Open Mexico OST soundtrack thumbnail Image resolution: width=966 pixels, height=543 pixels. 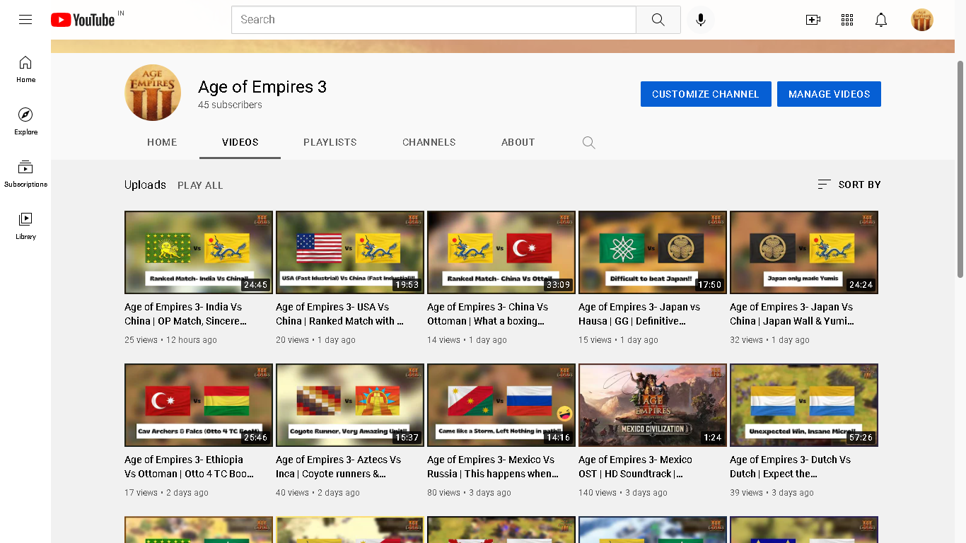(653, 405)
